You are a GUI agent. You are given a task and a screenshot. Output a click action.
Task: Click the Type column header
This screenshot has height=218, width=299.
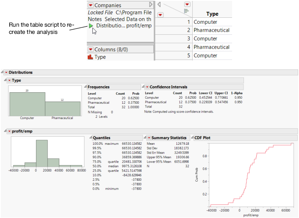(212, 14)
